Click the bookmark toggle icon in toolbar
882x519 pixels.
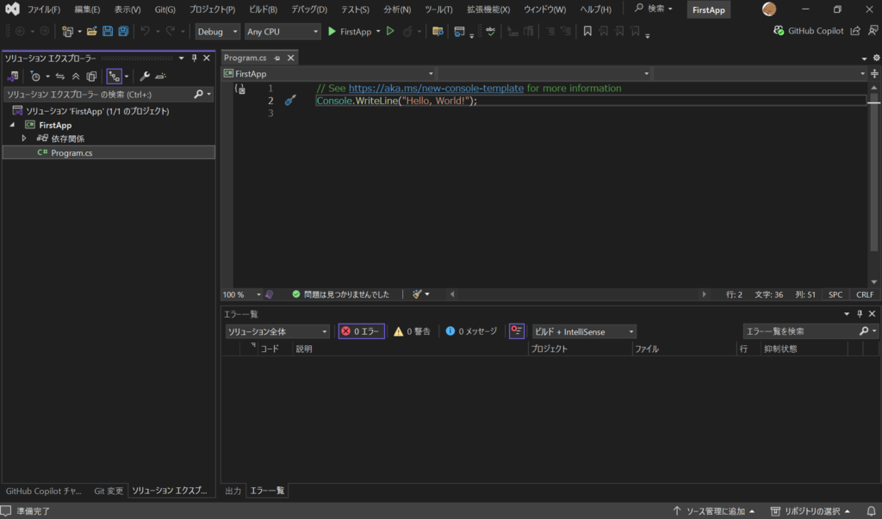[587, 32]
